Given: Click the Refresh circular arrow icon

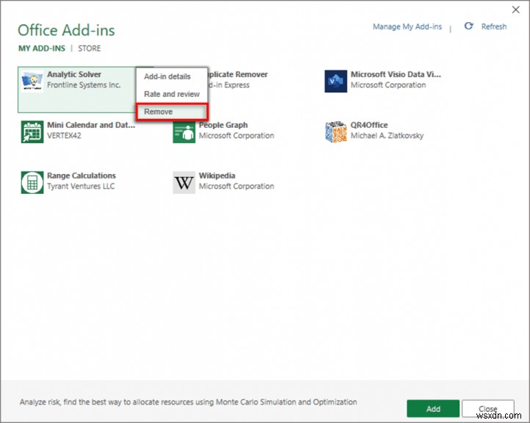Looking at the screenshot, I should 469,26.
